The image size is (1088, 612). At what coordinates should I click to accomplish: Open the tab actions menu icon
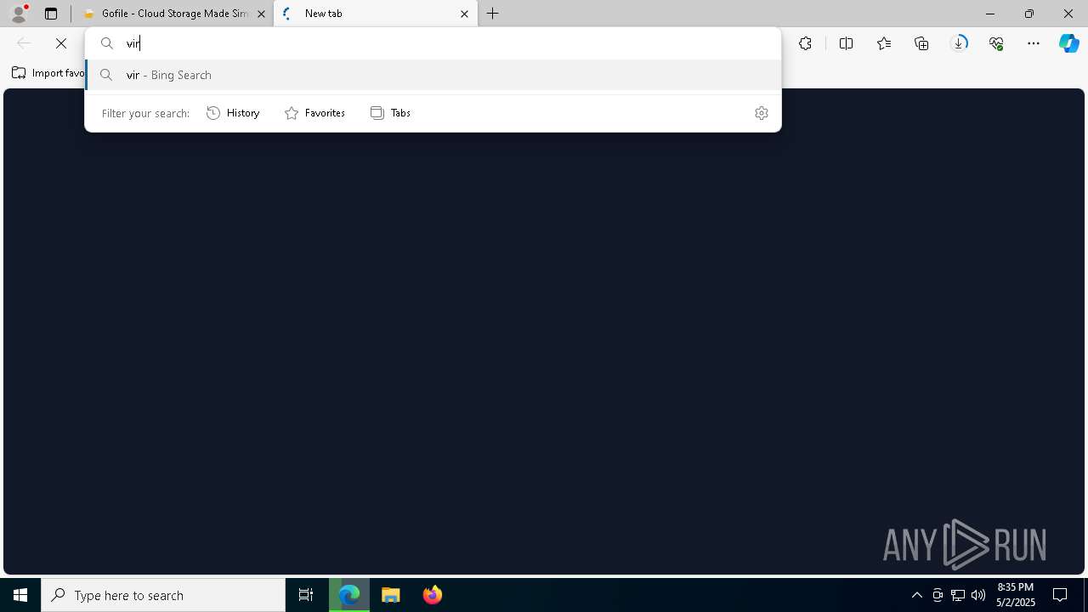51,14
